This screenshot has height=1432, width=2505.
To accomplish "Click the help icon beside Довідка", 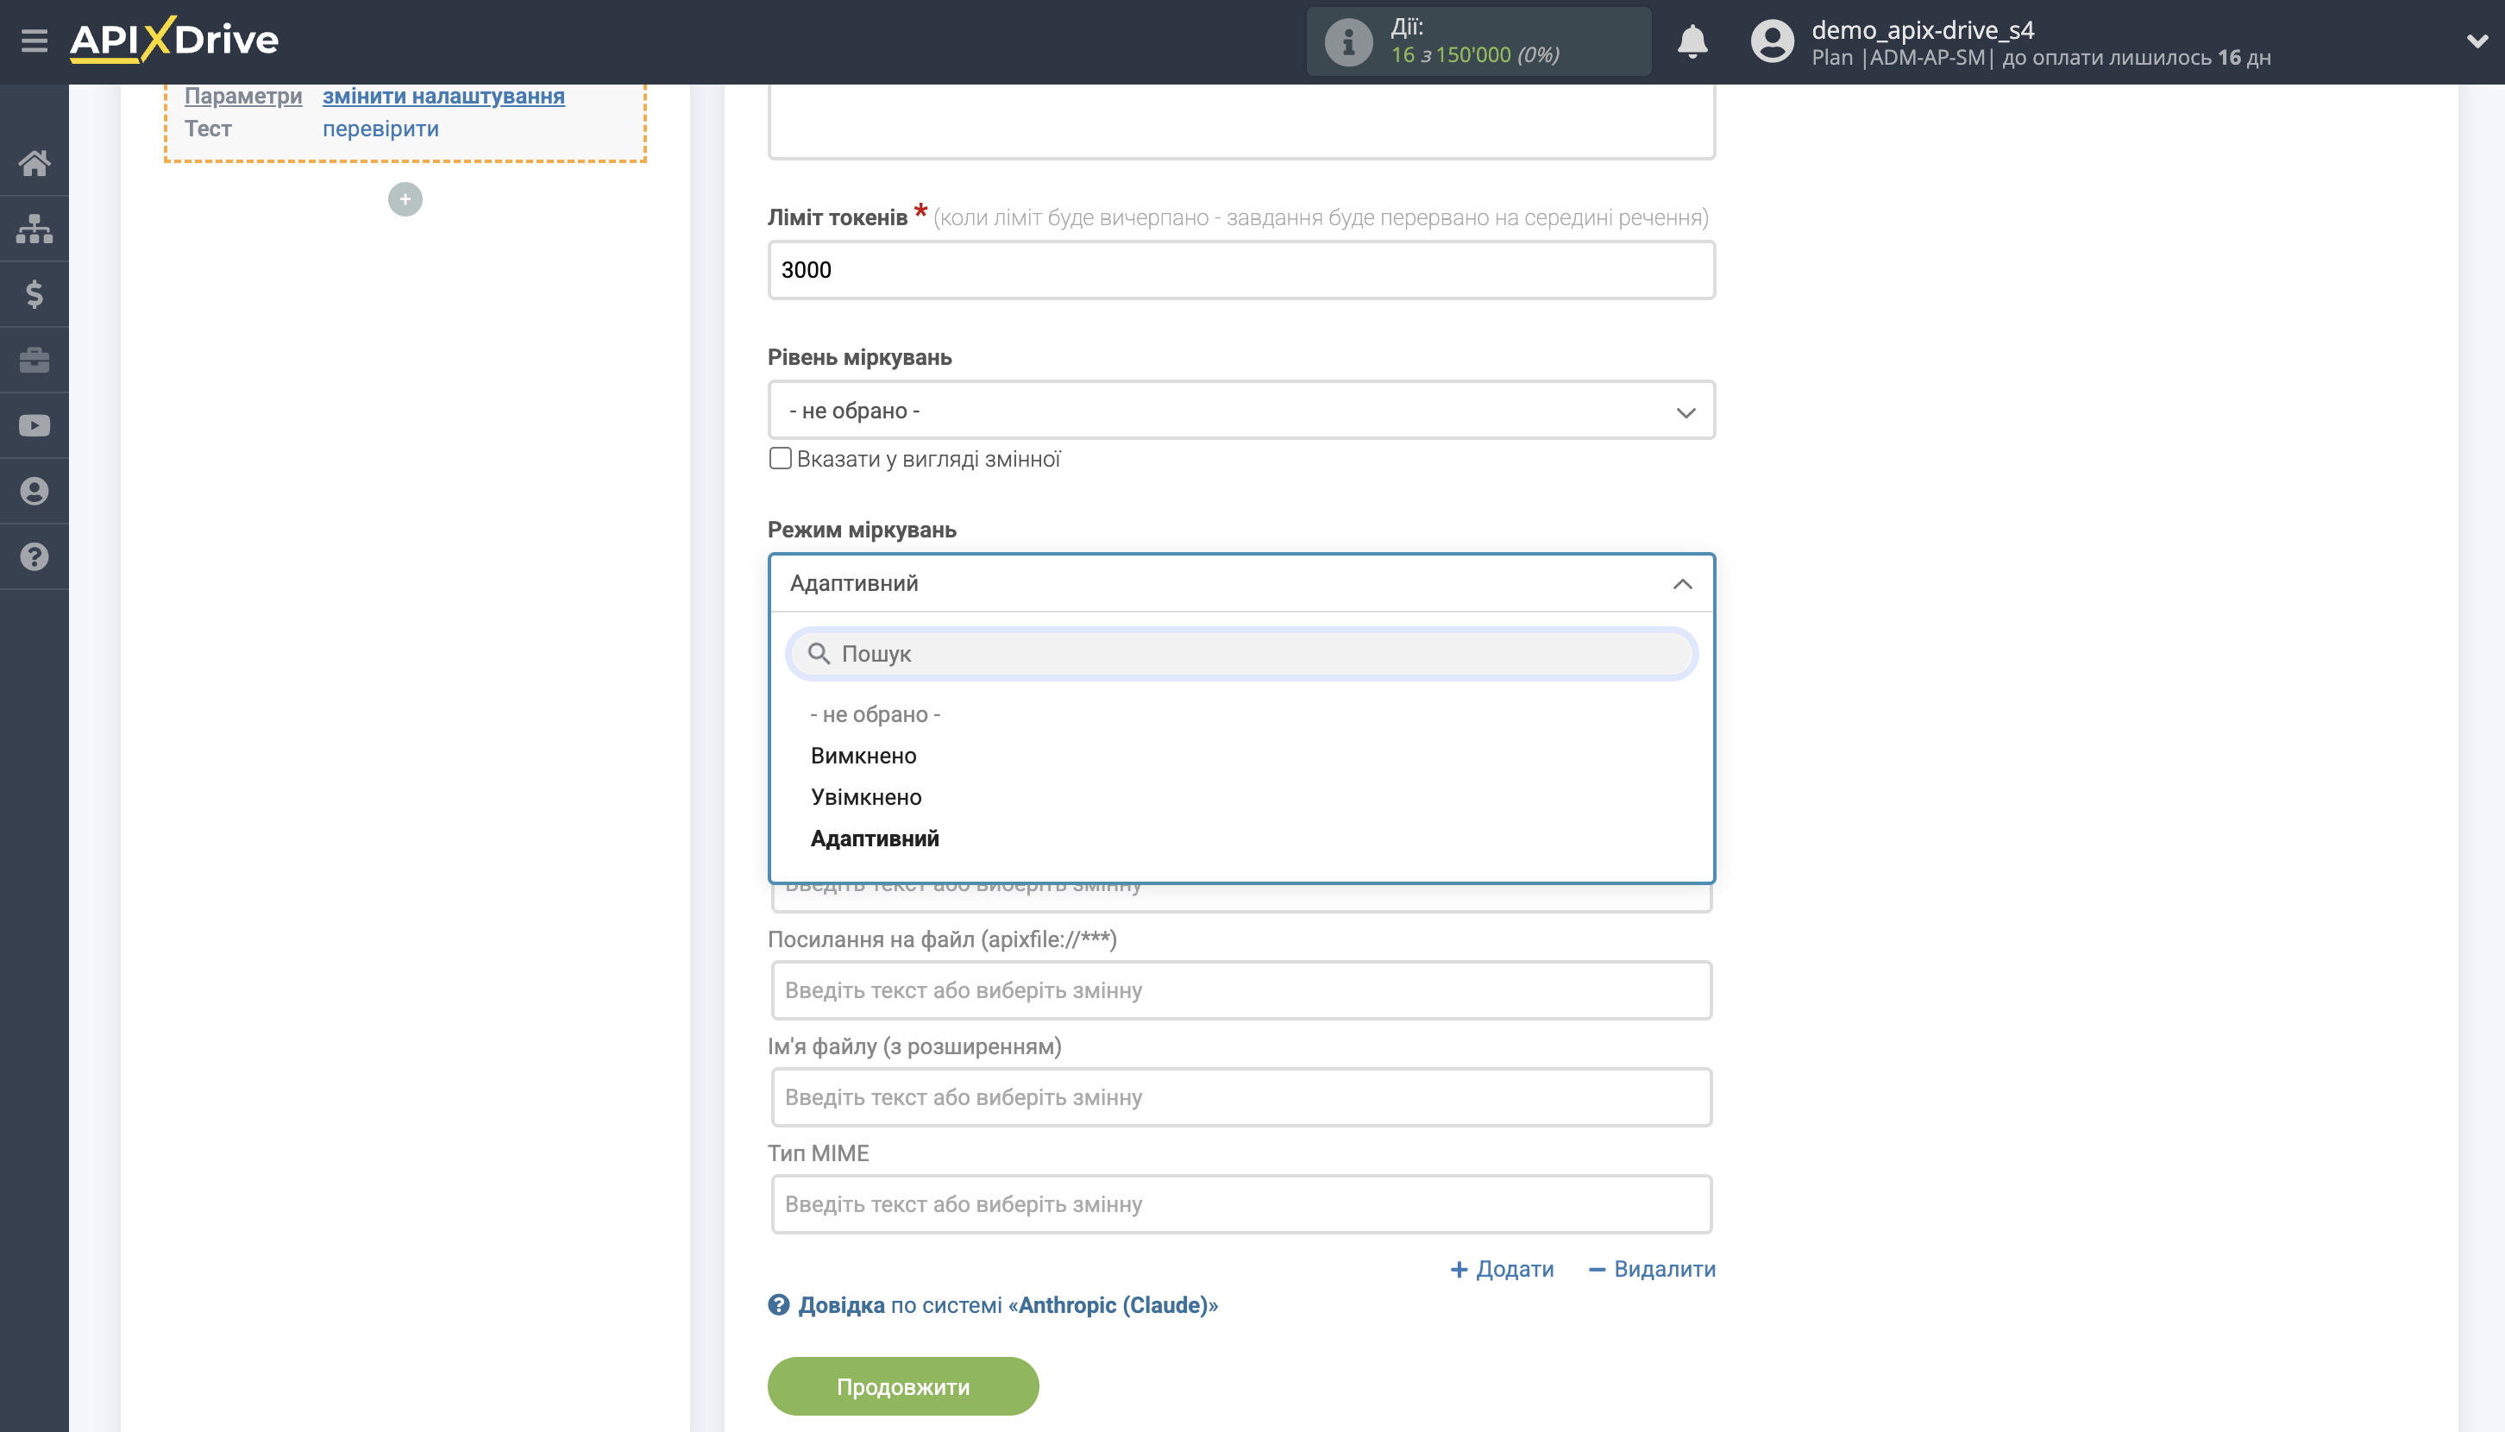I will (778, 1304).
